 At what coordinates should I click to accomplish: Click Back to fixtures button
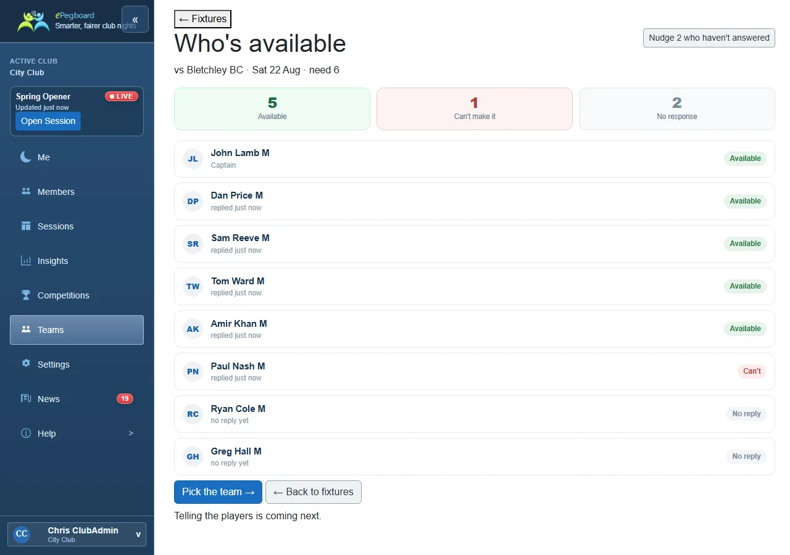(x=314, y=492)
